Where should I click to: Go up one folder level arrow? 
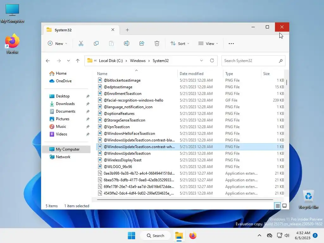pos(78,61)
